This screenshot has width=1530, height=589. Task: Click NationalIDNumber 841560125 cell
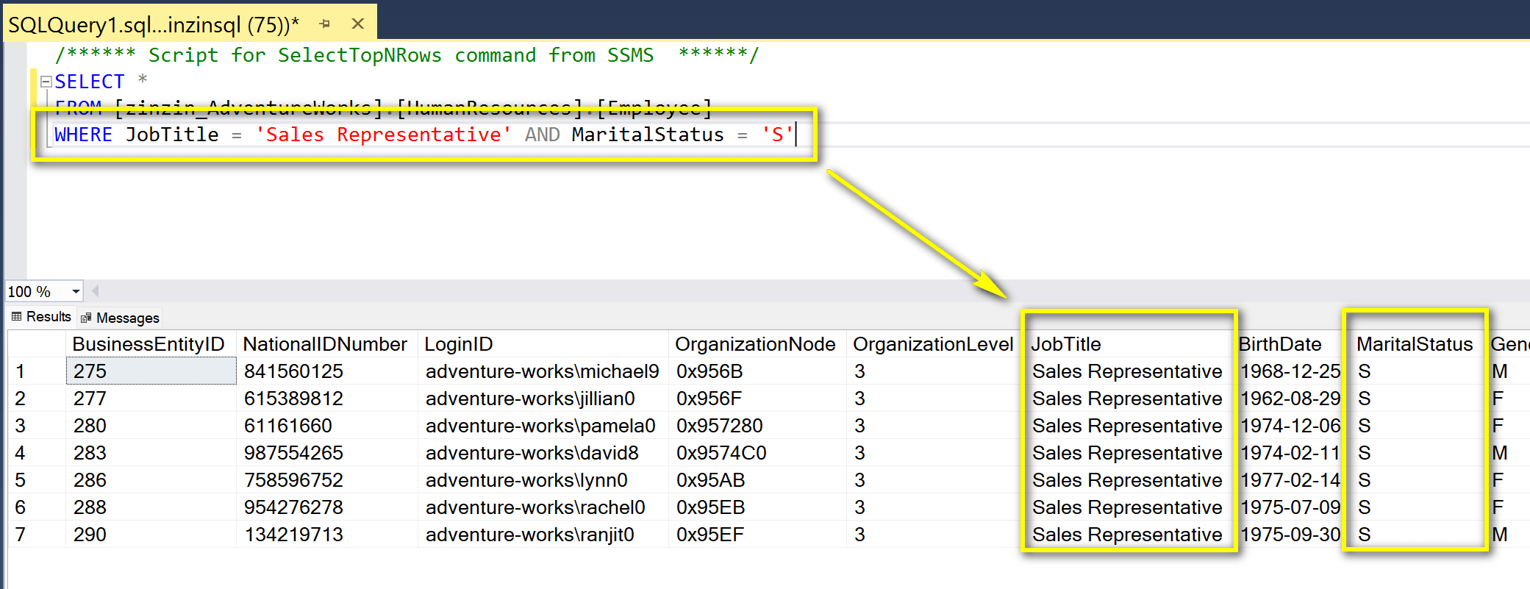[x=327, y=371]
